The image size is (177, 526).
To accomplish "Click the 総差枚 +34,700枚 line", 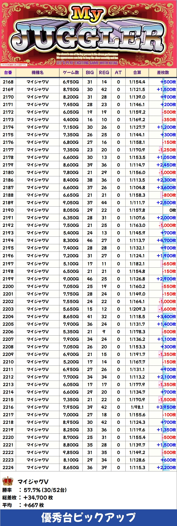I will click(x=28, y=497).
